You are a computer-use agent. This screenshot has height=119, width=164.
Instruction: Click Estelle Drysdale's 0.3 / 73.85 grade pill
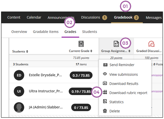tap(81, 75)
